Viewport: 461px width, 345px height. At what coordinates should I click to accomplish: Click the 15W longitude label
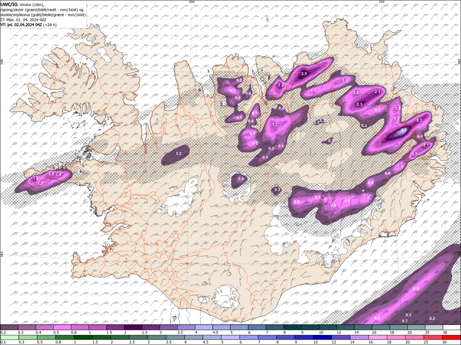381,1
